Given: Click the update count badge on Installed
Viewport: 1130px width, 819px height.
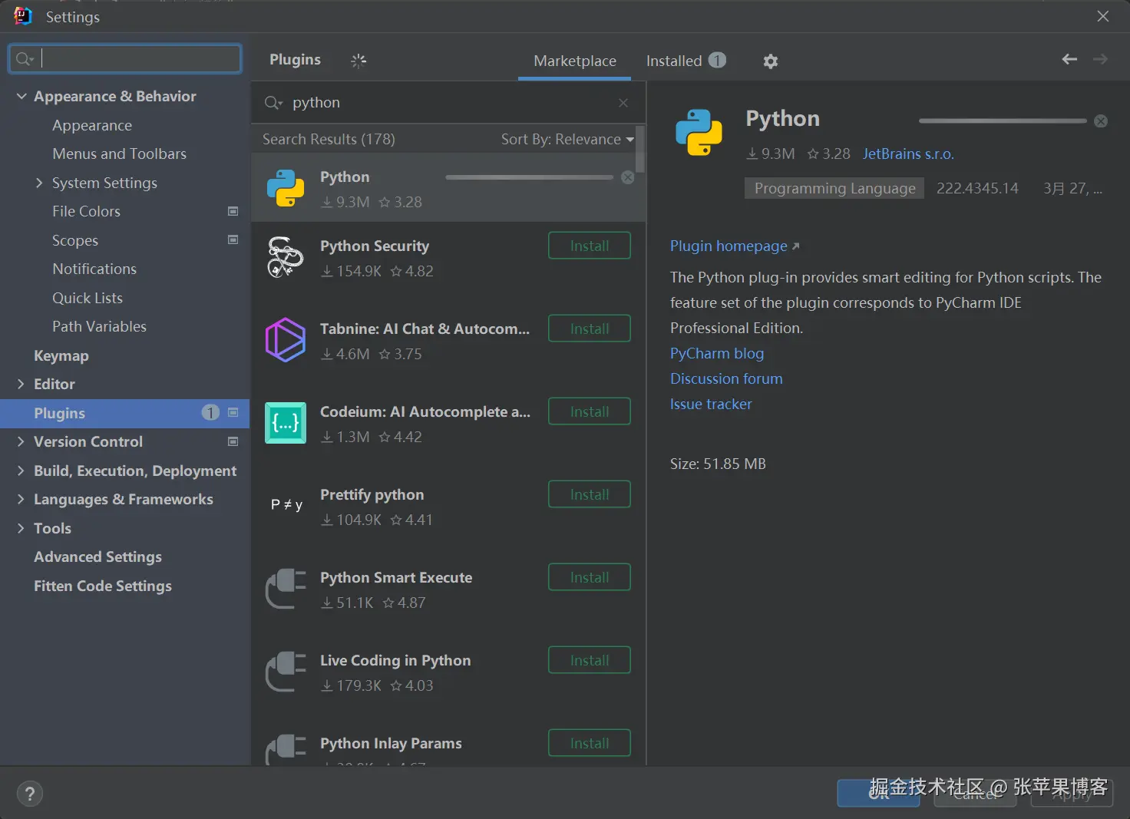Looking at the screenshot, I should [x=717, y=60].
